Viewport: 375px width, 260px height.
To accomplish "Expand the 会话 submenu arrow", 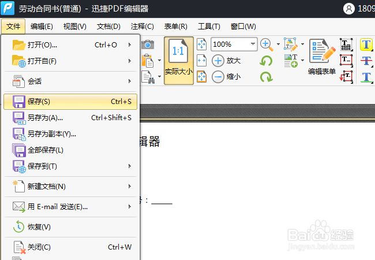I will pos(130,81).
